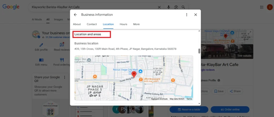This screenshot has height=117, width=274.
Task: Open the Google account avatar
Action: click(x=270, y=7)
